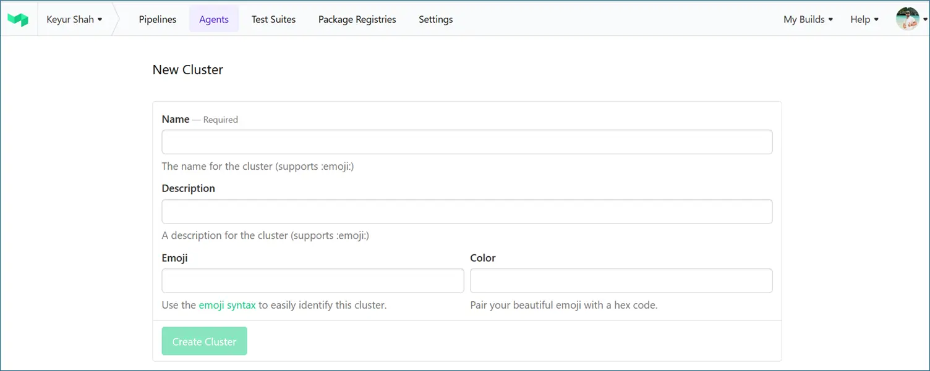Open your profile avatar picture
Viewport: 930px width, 371px height.
(908, 19)
